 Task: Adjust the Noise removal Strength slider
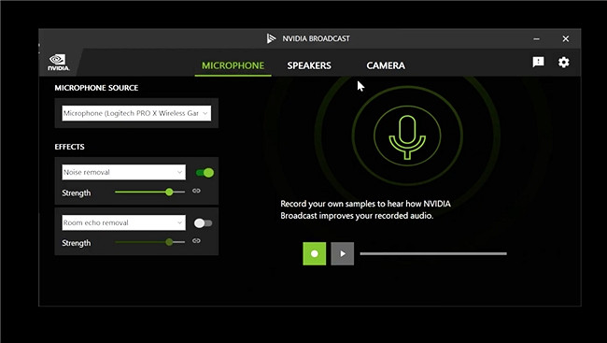[149, 192]
